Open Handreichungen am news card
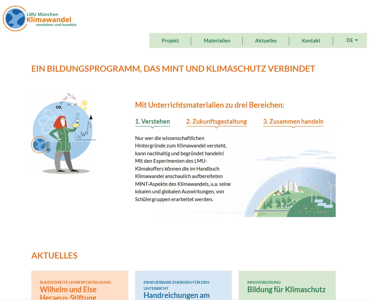The height and width of the screenshot is (300, 369). click(177, 295)
